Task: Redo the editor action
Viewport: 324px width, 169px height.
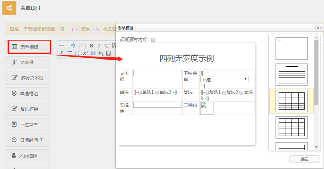Action: (81, 46)
